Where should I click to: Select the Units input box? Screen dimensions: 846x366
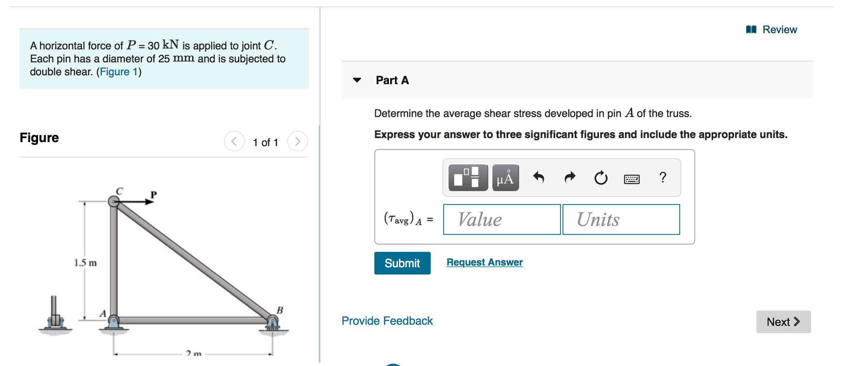621,219
